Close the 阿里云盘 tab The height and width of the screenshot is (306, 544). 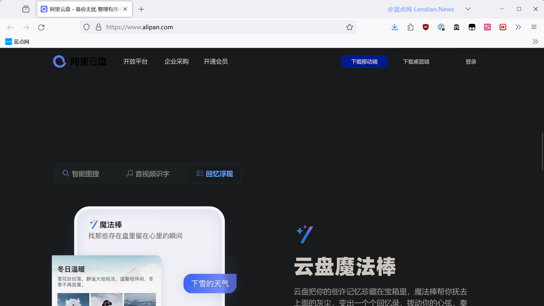click(125, 9)
